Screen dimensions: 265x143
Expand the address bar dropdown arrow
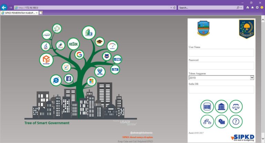click(x=171, y=8)
